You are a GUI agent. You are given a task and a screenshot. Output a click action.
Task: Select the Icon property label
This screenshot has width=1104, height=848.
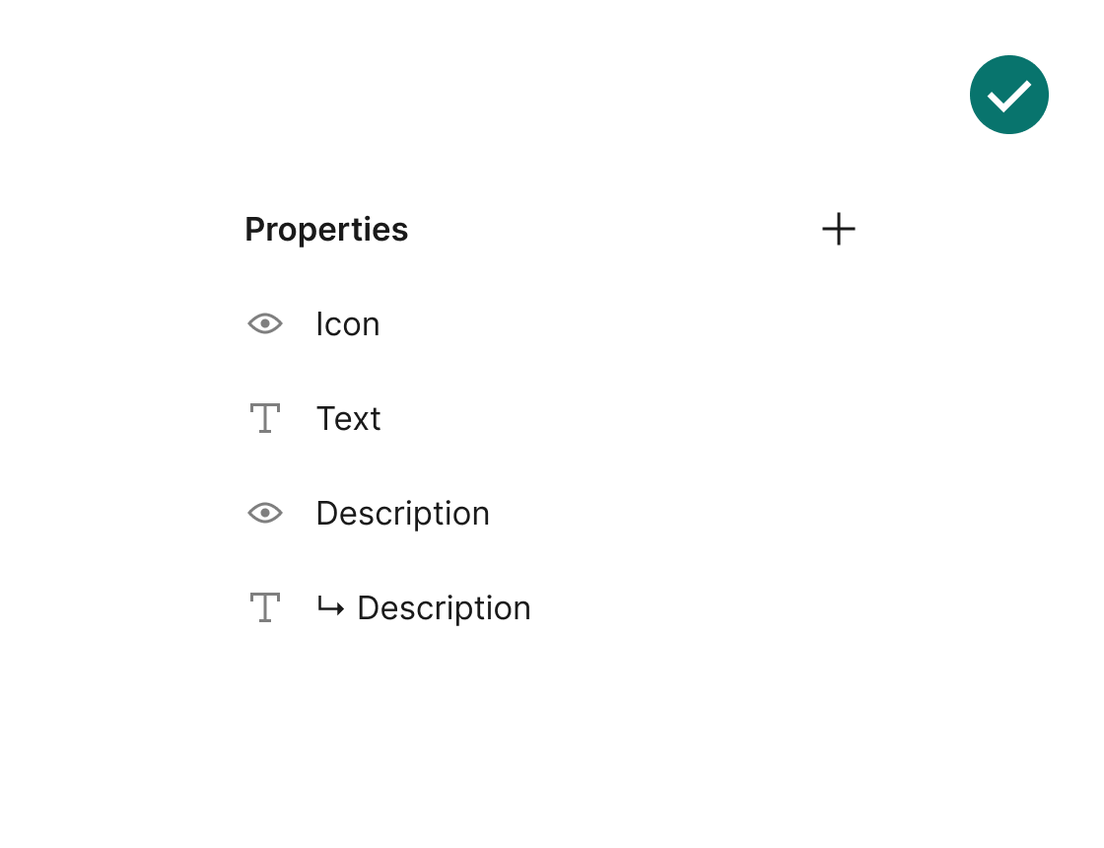(x=347, y=323)
